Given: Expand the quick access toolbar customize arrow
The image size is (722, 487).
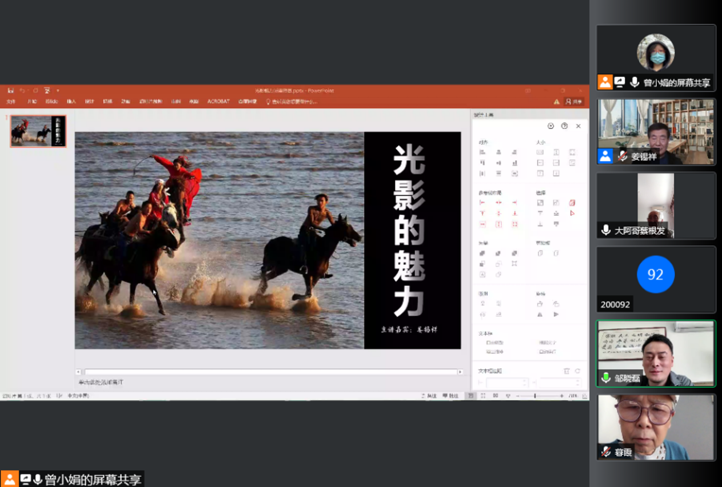Looking at the screenshot, I should [58, 90].
